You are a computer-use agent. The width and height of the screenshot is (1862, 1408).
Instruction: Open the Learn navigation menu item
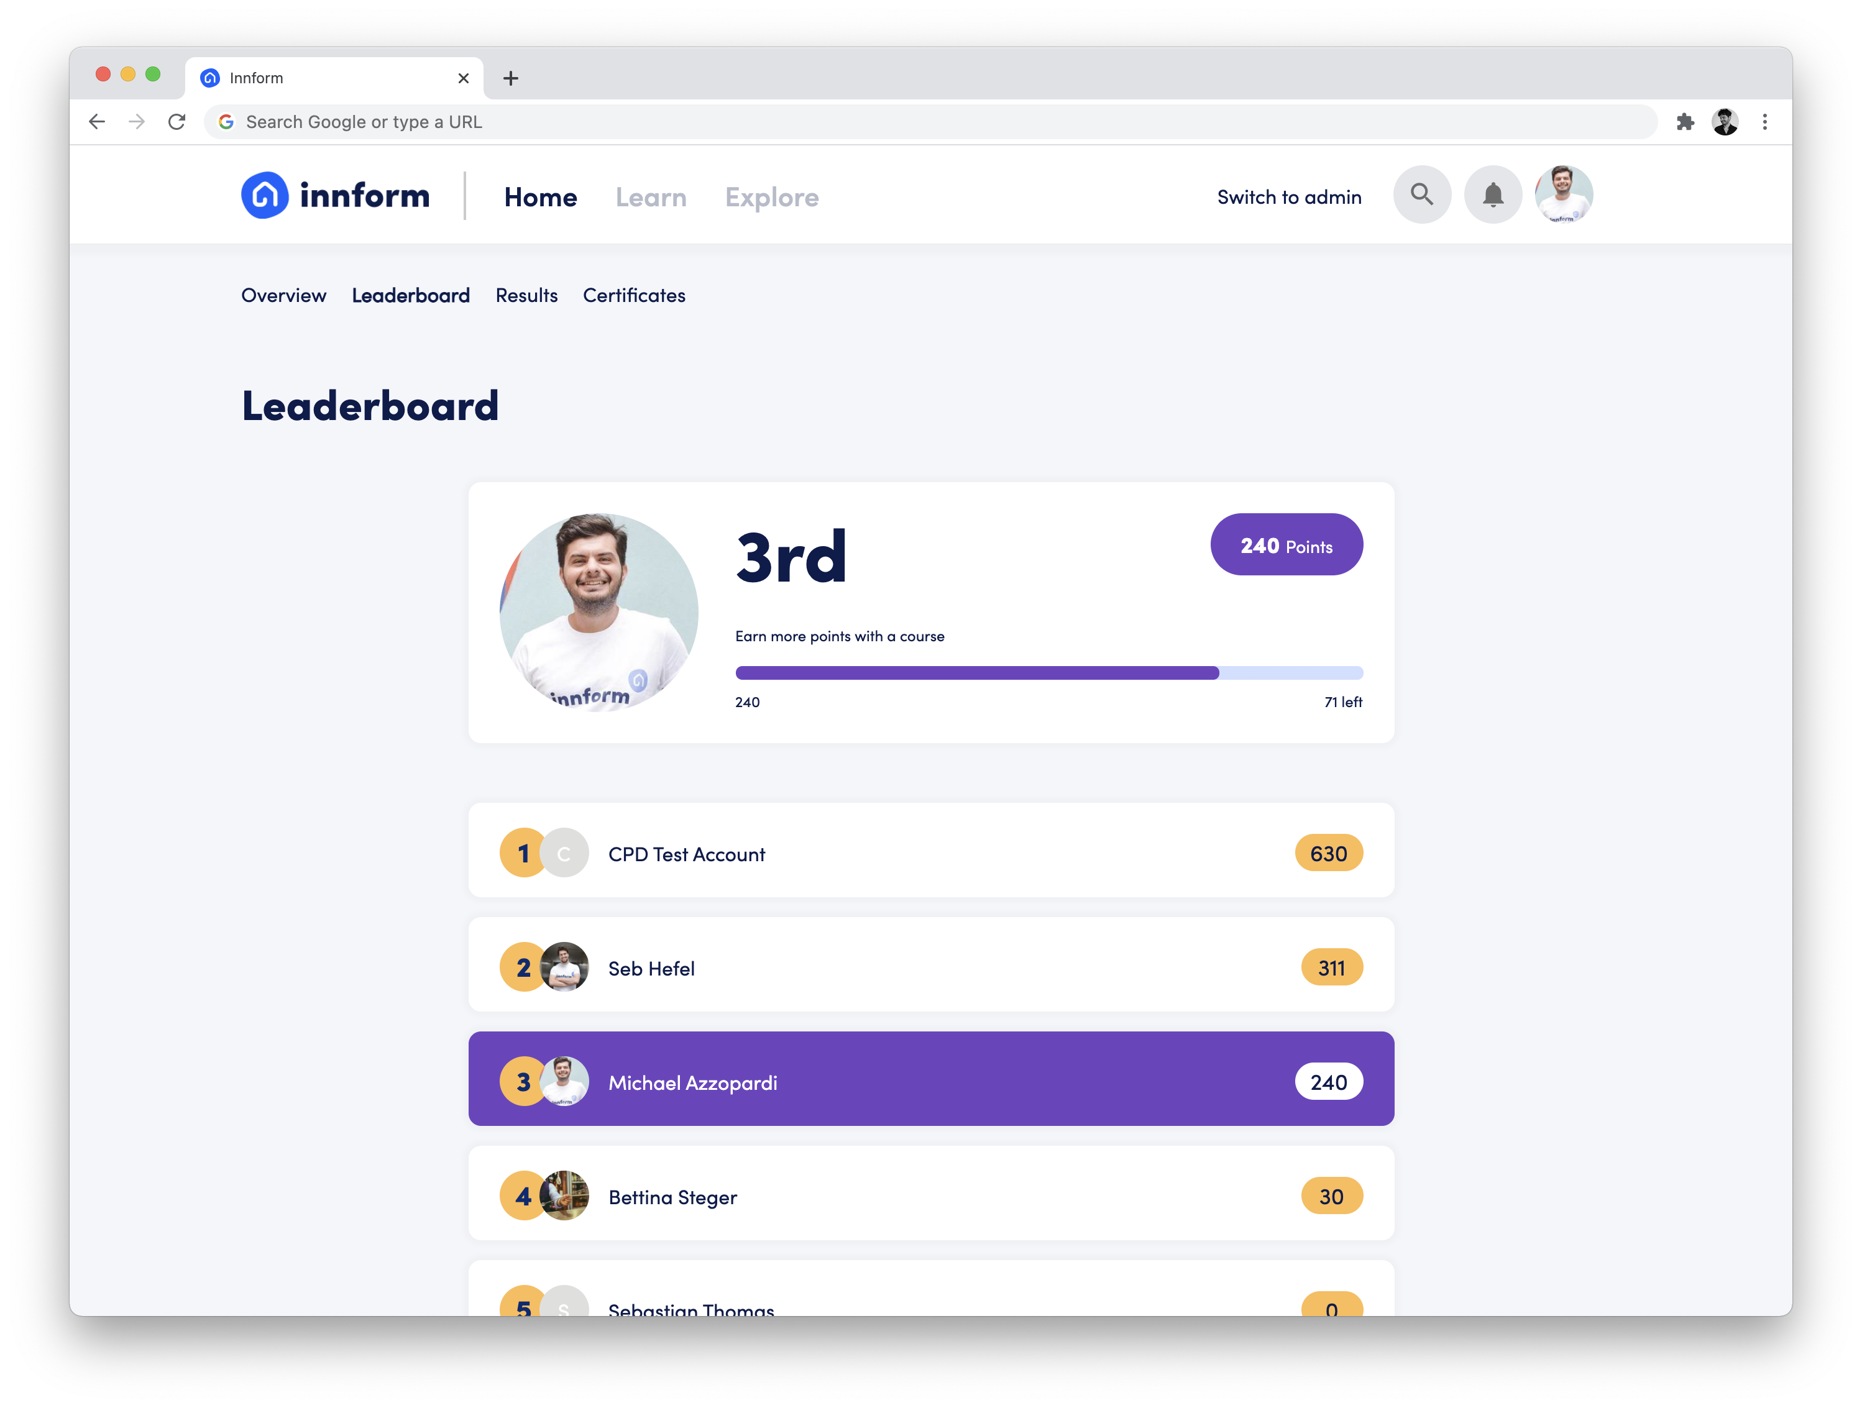click(x=651, y=194)
